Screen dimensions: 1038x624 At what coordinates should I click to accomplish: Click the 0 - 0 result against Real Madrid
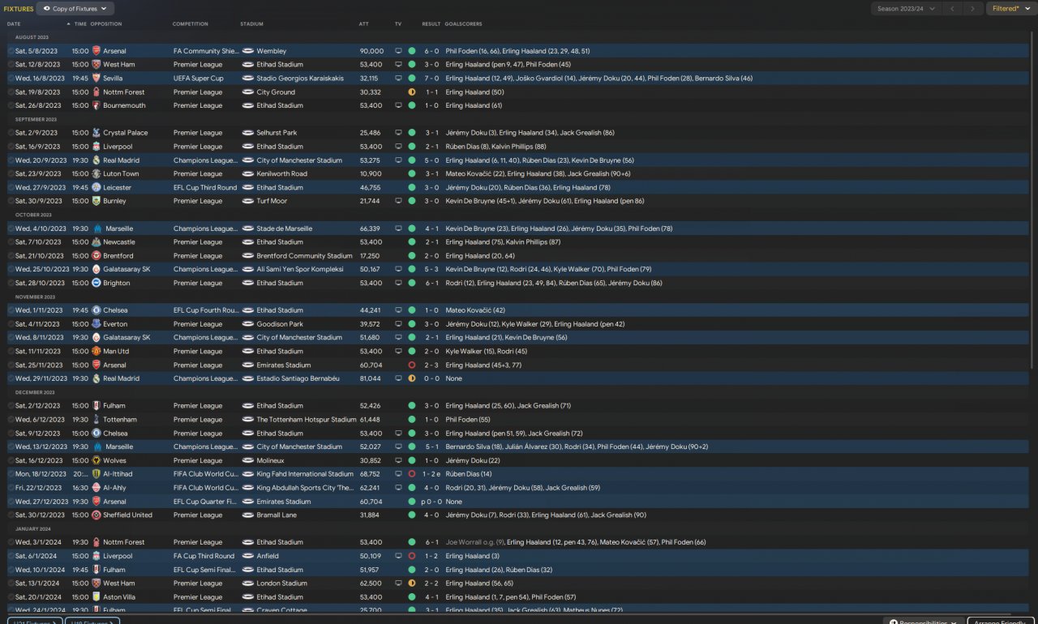click(x=431, y=378)
